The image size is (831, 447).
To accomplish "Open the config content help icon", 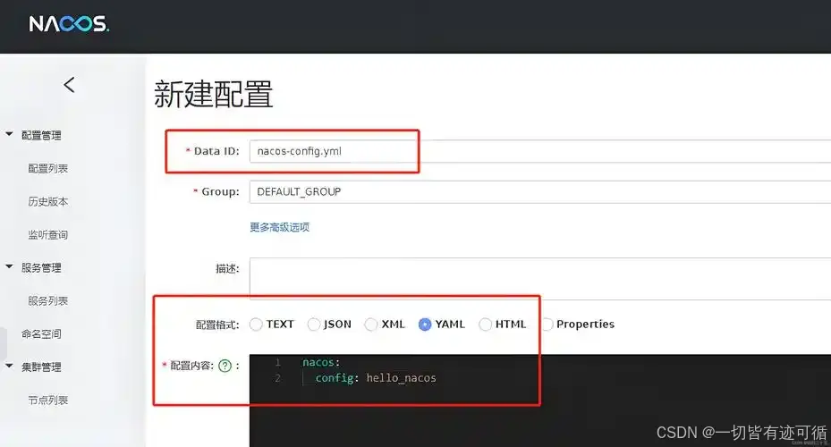I will tap(225, 366).
